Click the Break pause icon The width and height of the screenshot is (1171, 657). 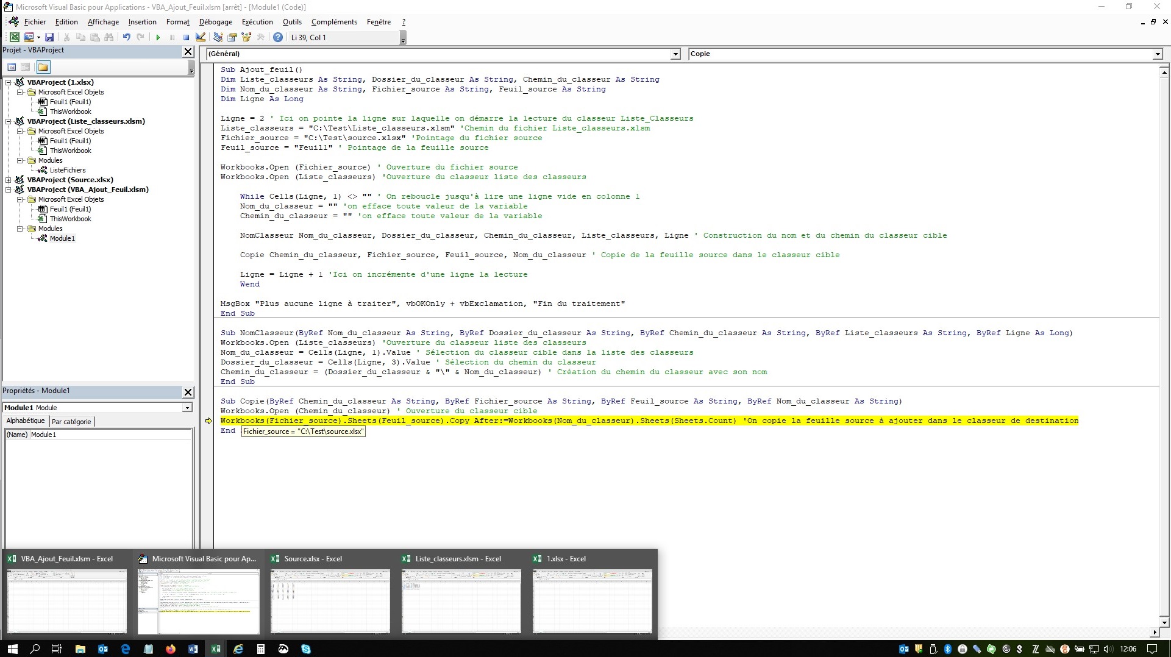pos(172,37)
